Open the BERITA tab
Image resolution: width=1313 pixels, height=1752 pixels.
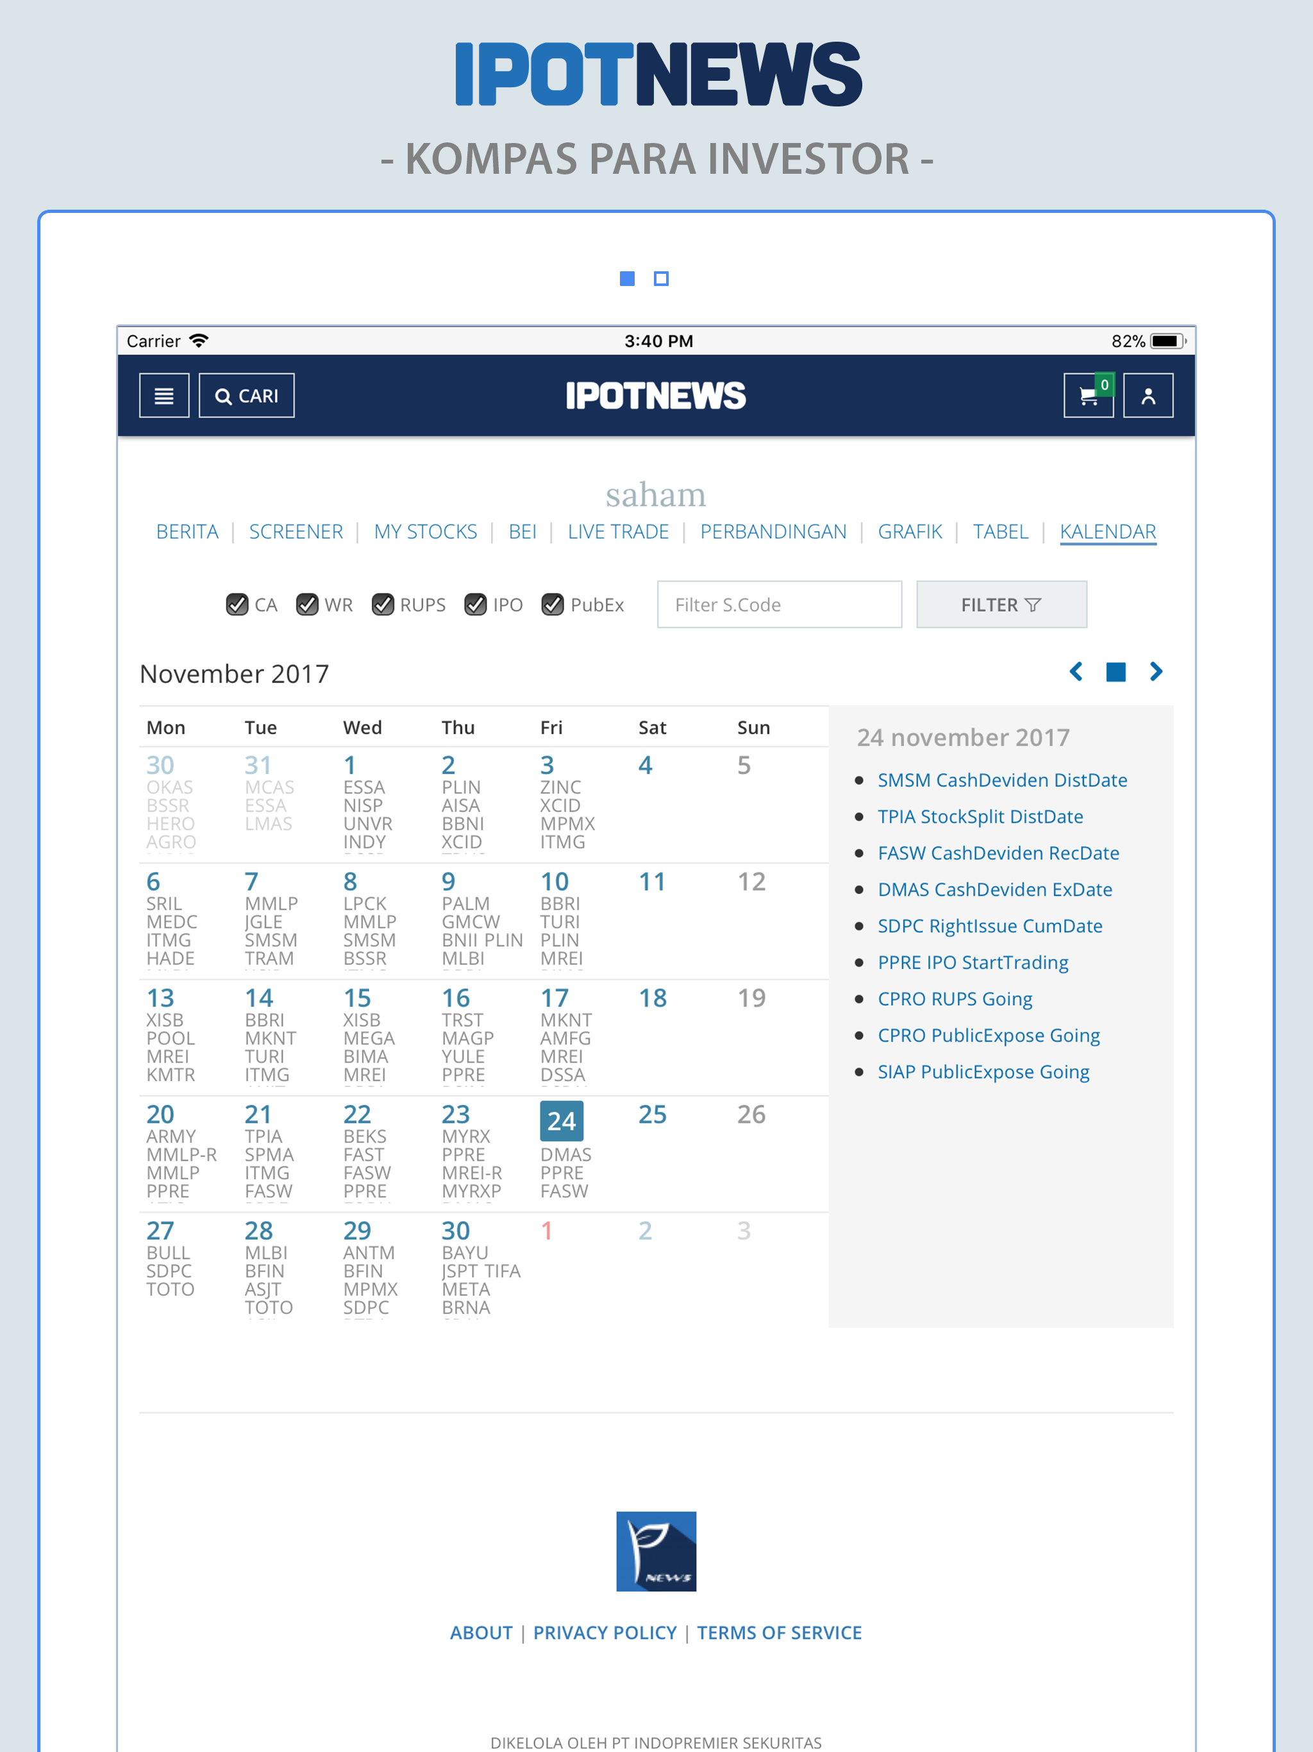[187, 532]
